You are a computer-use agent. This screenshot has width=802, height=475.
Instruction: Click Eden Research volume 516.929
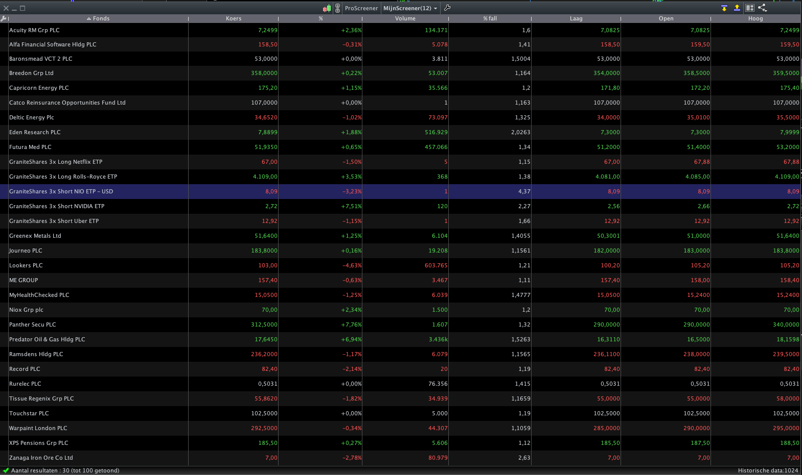point(436,132)
